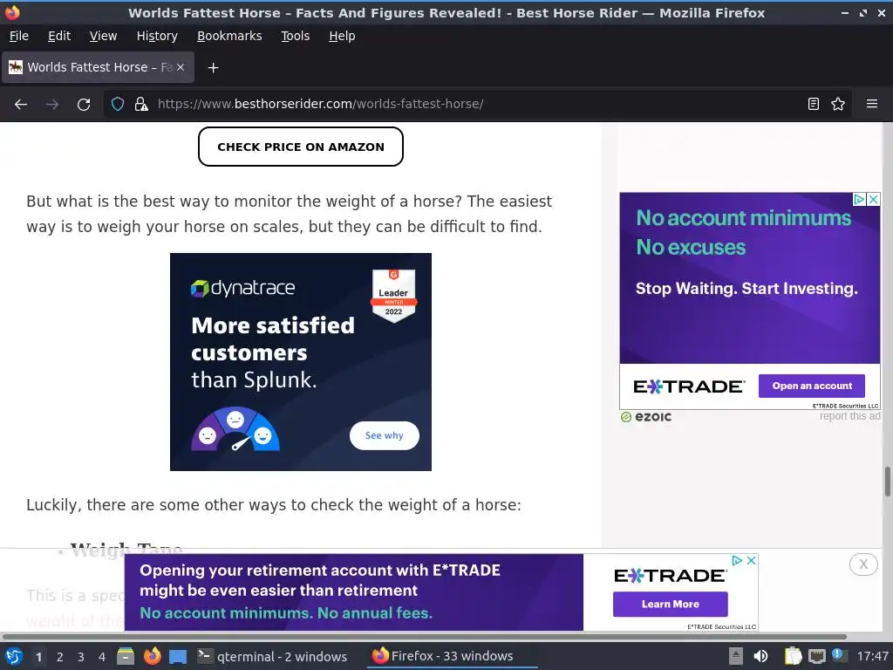Open the Tools menu
The width and height of the screenshot is (893, 670).
[x=295, y=36]
